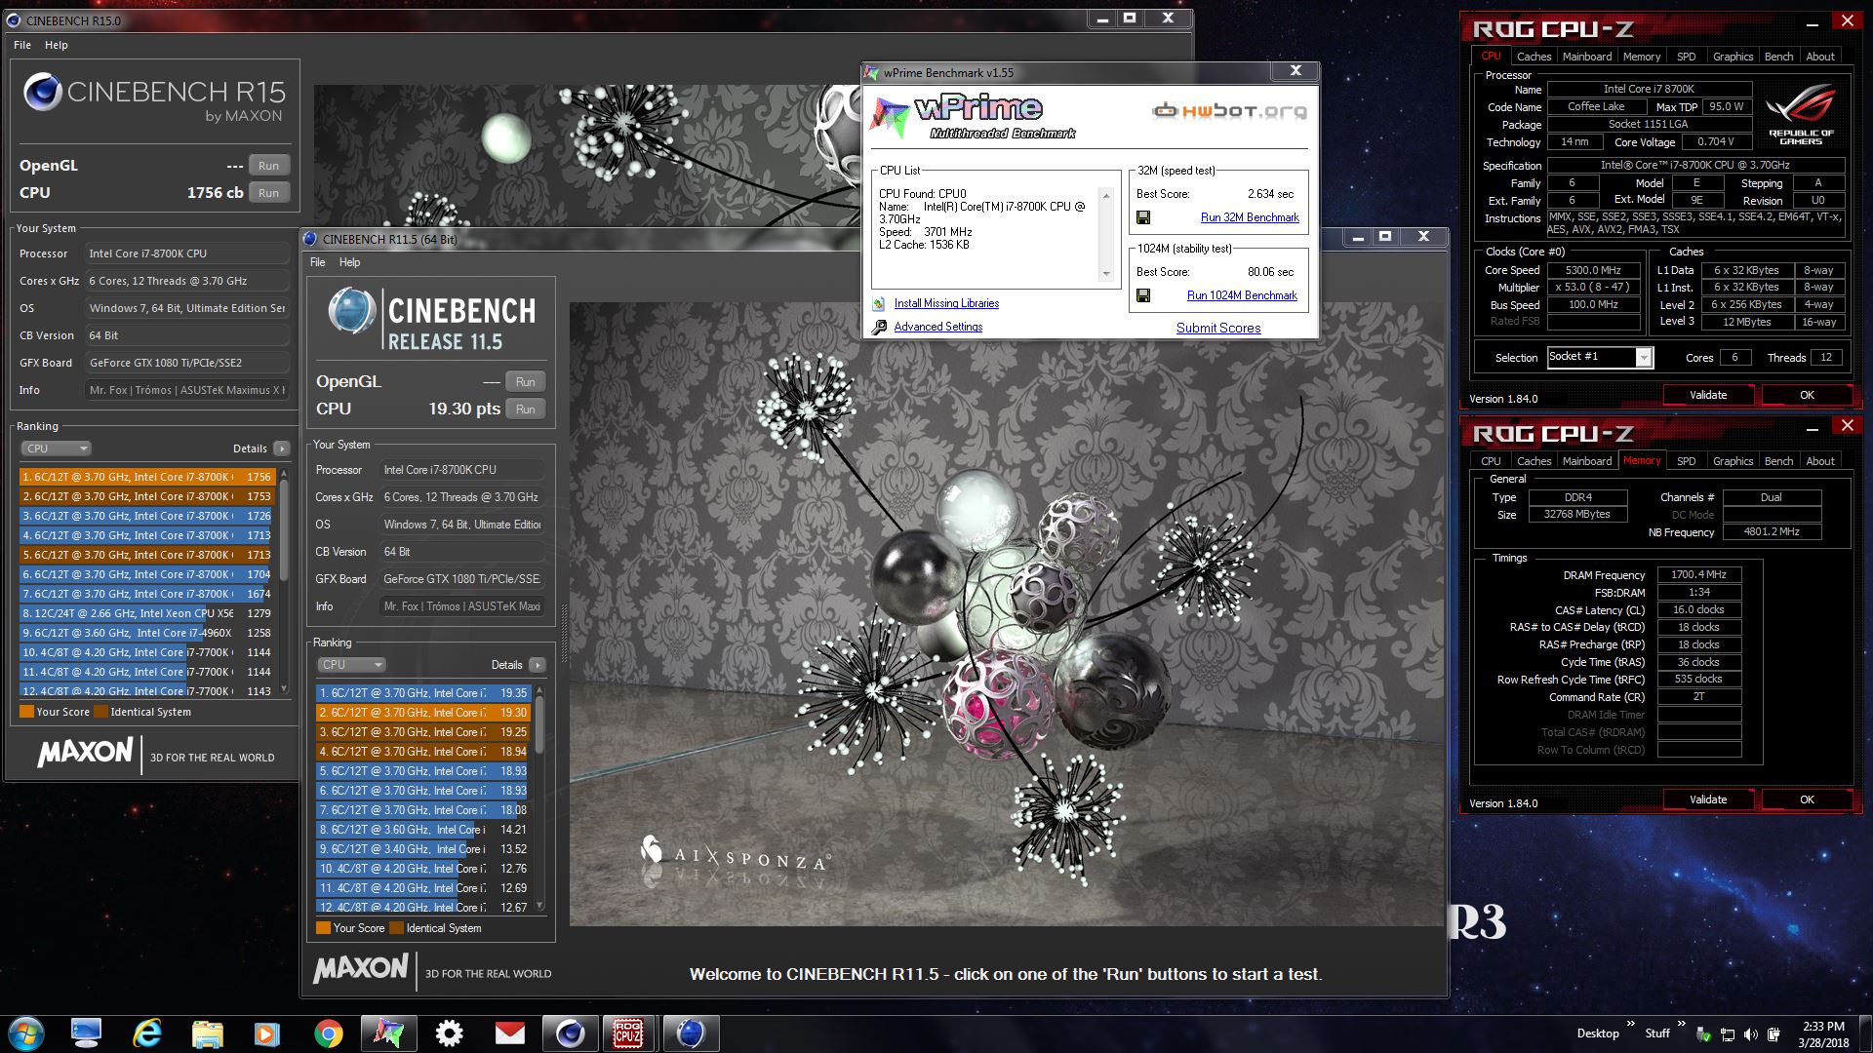Click the volume speaker tray icon

coord(1751,1034)
